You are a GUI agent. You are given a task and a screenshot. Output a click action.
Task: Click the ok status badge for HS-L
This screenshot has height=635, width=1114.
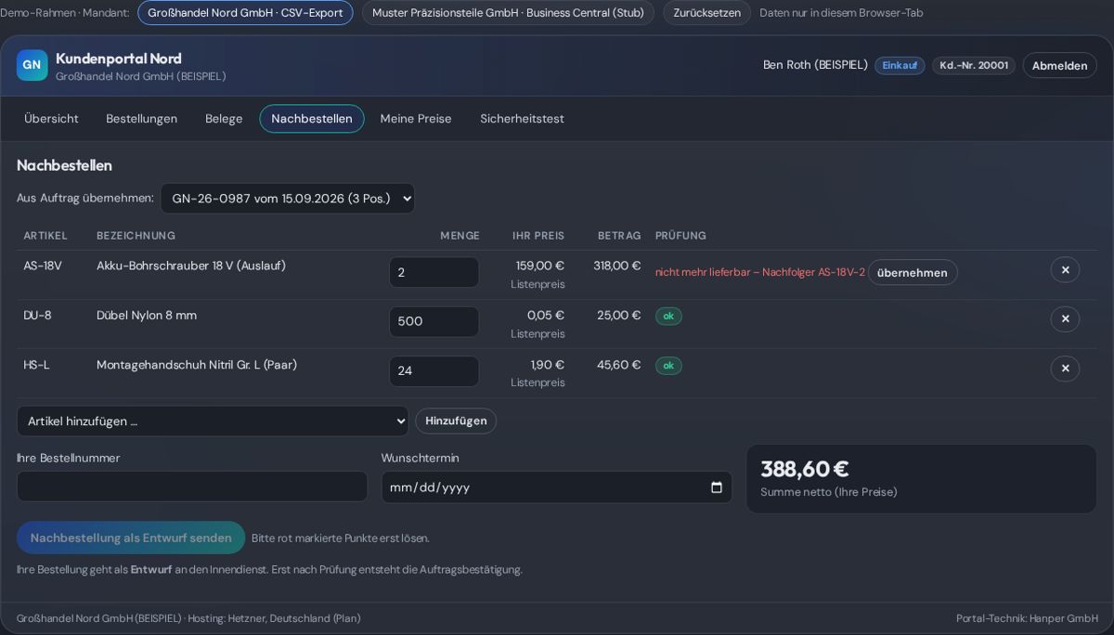coord(668,366)
